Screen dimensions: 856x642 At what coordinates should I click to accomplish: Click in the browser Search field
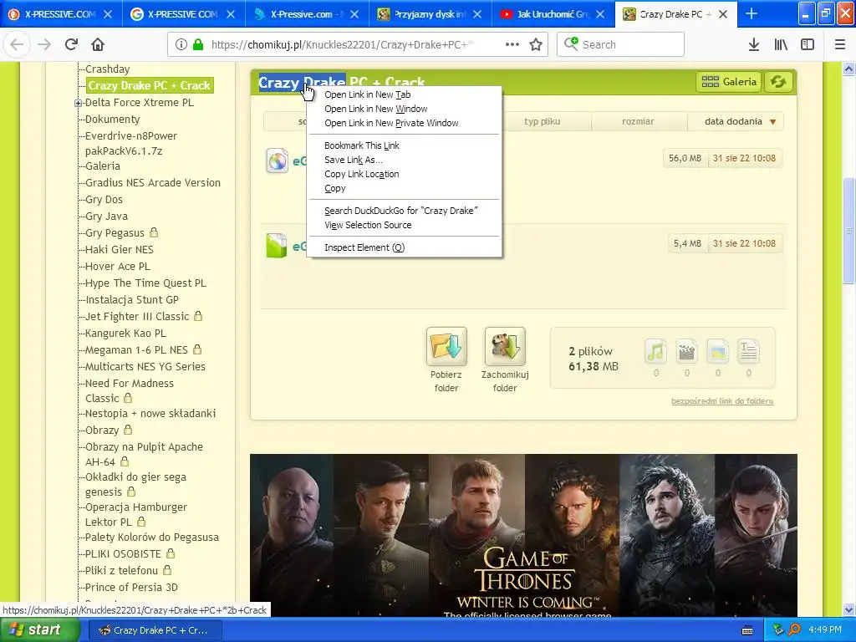(621, 45)
